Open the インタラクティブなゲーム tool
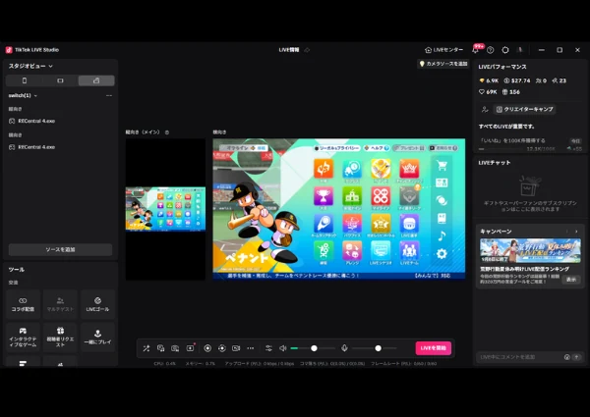590x417 pixels. [x=23, y=338]
